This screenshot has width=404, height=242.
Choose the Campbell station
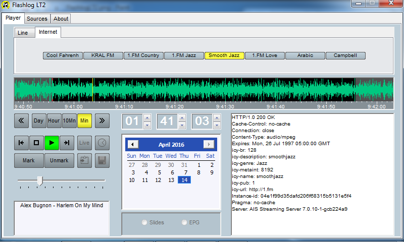(x=345, y=55)
